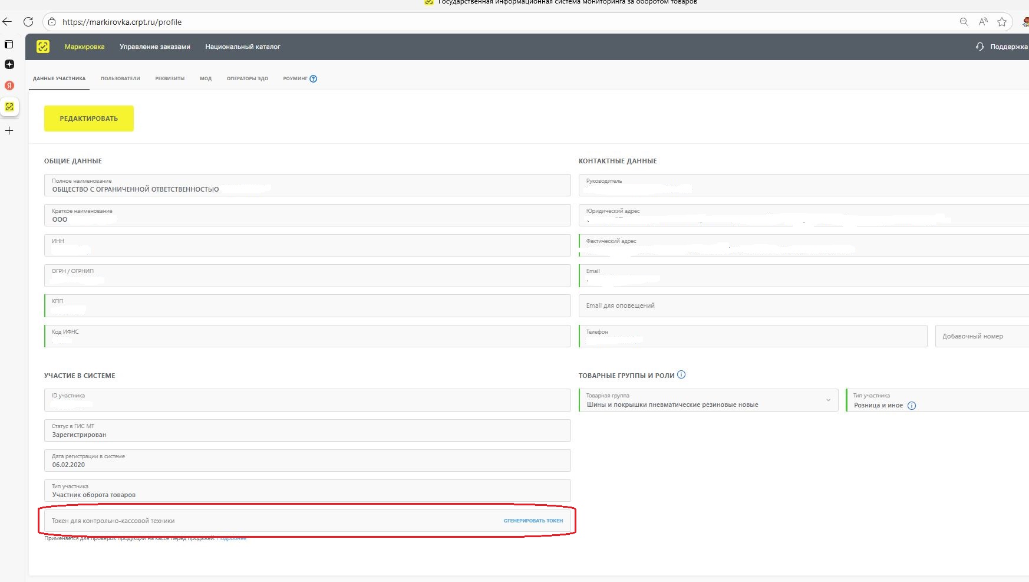This screenshot has height=582, width=1029.
Task: Open Национальный каталог in header
Action: 243,47
